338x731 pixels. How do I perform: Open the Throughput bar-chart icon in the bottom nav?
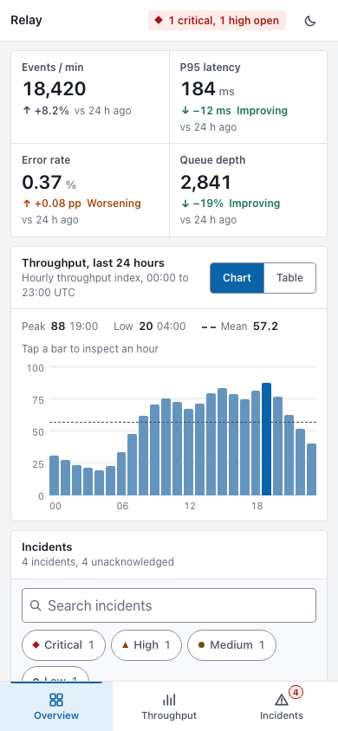click(x=169, y=699)
